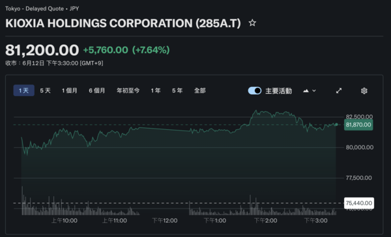Click the (+7.64%) percentage change
The width and height of the screenshot is (391, 237).
[151, 50]
